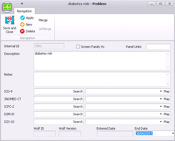Click the Notes scrollbar up arrow
The width and height of the screenshot is (175, 141).
coord(168,74)
